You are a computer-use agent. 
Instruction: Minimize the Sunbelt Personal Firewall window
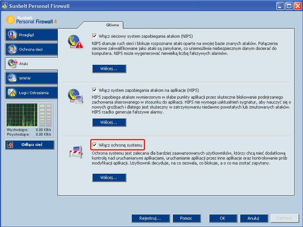point(280,6)
